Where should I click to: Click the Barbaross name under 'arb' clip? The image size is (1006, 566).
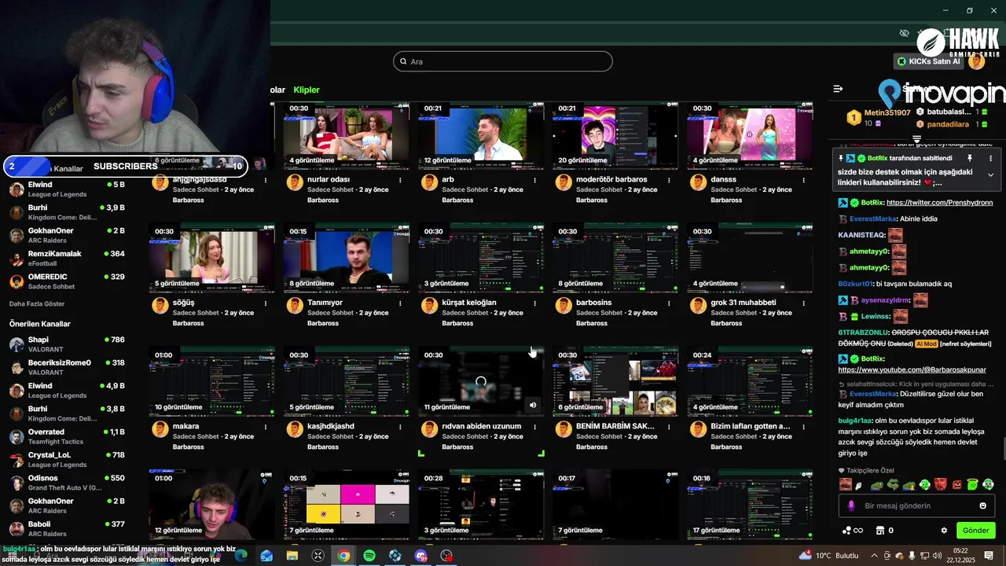point(457,200)
